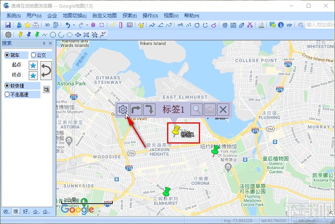Expand the Undo dropdown arrow
Image resolution: width=335 pixels, height=224 pixels.
pyautogui.click(x=74, y=25)
